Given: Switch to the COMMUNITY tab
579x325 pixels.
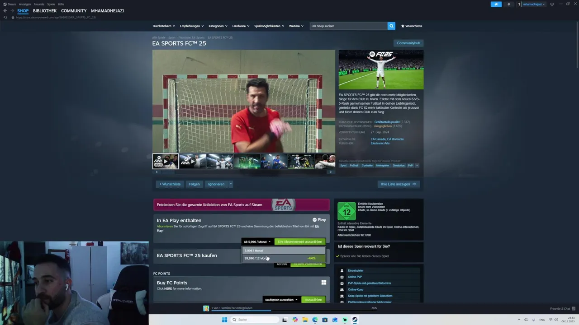Looking at the screenshot, I should click(x=74, y=11).
